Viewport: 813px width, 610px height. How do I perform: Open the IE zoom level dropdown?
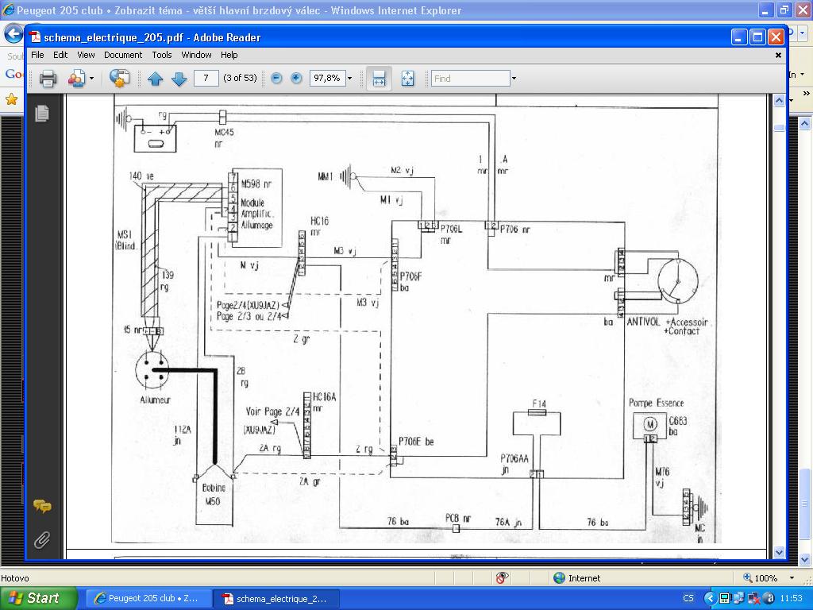[792, 578]
